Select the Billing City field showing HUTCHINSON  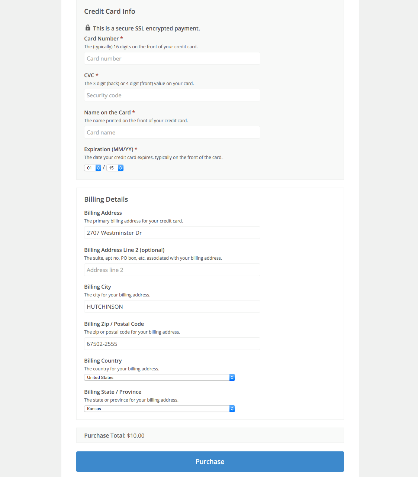pyautogui.click(x=172, y=306)
